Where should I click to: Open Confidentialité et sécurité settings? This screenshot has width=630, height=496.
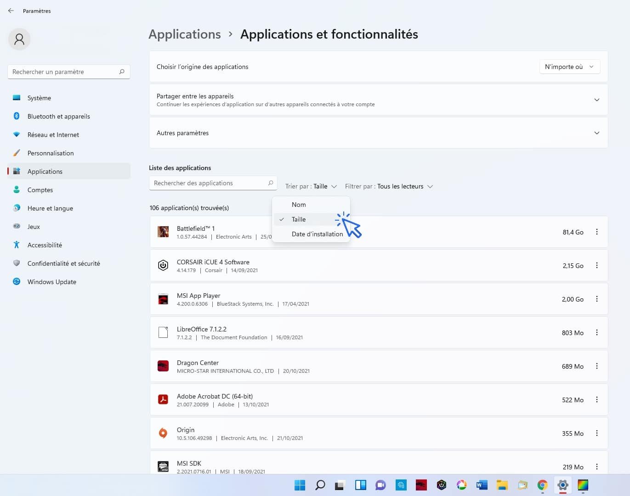[69, 263]
